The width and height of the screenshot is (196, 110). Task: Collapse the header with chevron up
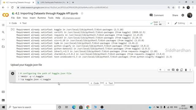point(191,23)
